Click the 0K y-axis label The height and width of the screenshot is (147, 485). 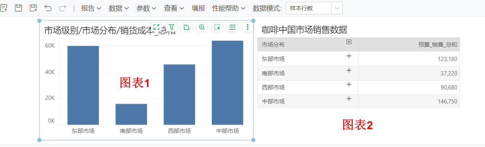click(x=51, y=121)
